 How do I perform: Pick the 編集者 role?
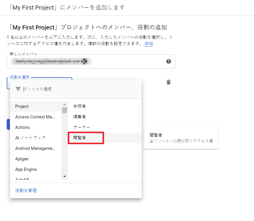click(80, 117)
